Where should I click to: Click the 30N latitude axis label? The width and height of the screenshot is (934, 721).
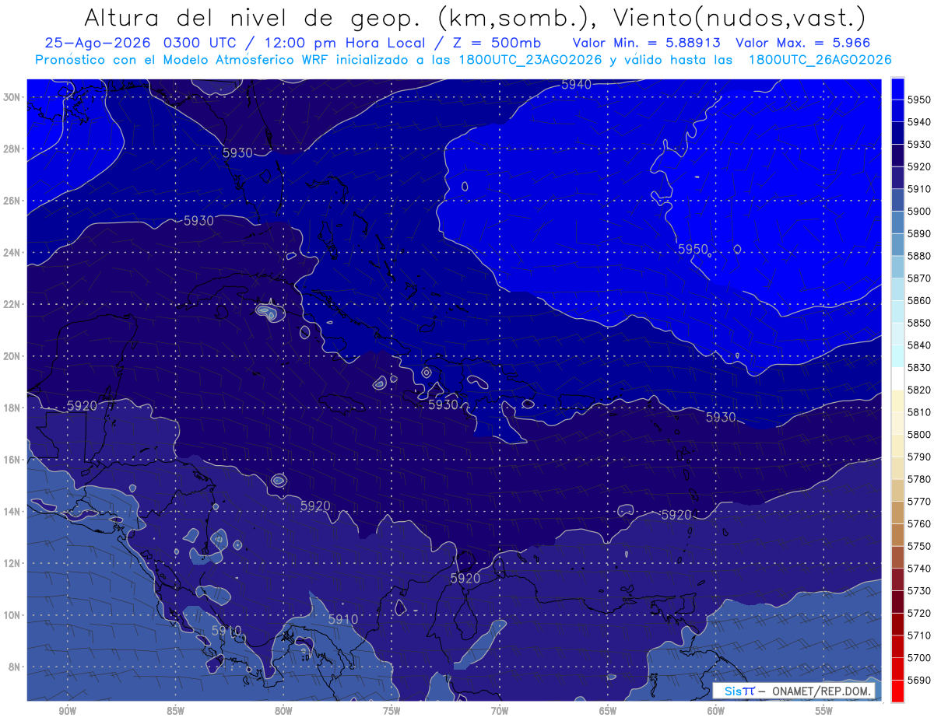point(13,97)
